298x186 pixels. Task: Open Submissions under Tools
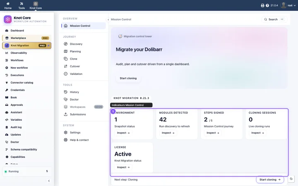tap(84, 114)
